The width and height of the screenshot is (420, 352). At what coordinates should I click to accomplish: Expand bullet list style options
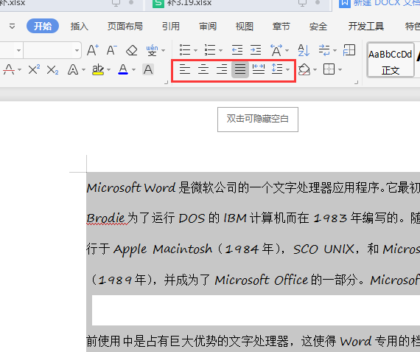tap(195, 50)
